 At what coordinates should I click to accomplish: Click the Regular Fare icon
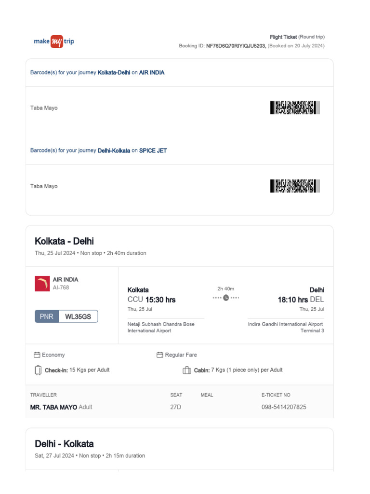coord(160,355)
